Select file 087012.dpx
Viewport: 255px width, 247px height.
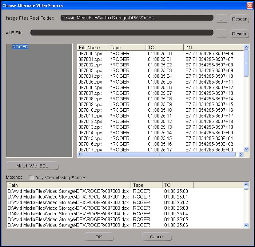pos(91,121)
